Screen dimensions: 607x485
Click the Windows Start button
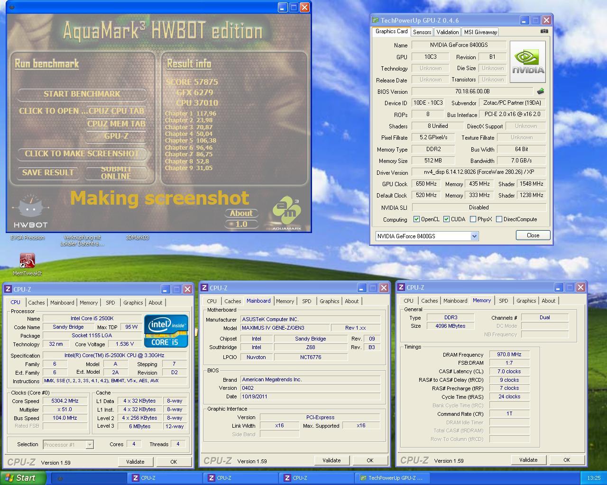23,478
